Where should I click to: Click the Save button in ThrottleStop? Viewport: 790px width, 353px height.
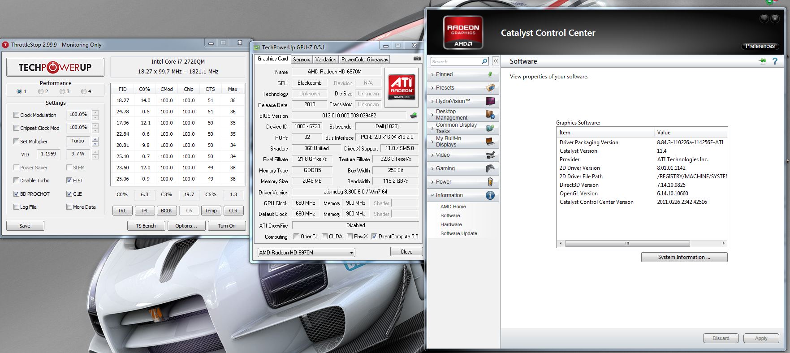(x=25, y=226)
